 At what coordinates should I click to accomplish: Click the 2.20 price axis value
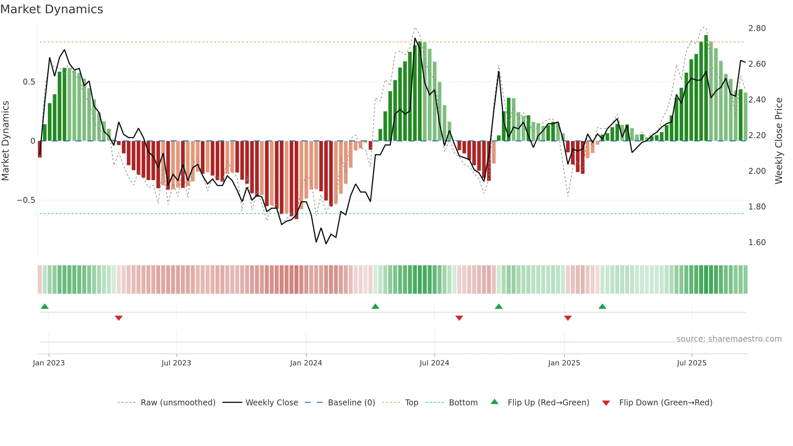pyautogui.click(x=757, y=135)
